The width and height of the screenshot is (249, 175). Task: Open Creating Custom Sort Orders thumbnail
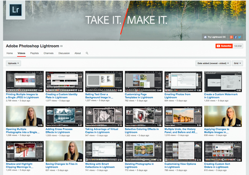[223, 151]
